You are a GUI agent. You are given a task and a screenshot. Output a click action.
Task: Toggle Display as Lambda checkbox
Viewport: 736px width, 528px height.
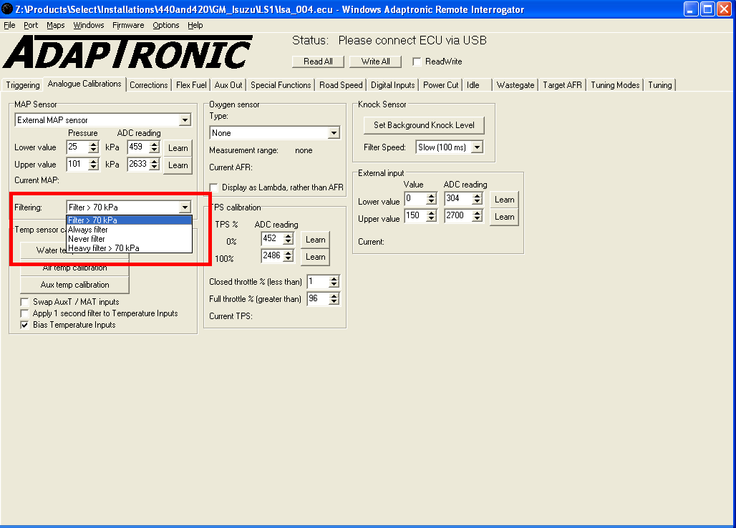coord(213,187)
